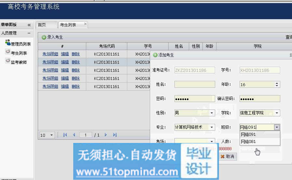Go to previous page in pager
The height and width of the screenshot is (180, 292).
[x=74, y=135]
